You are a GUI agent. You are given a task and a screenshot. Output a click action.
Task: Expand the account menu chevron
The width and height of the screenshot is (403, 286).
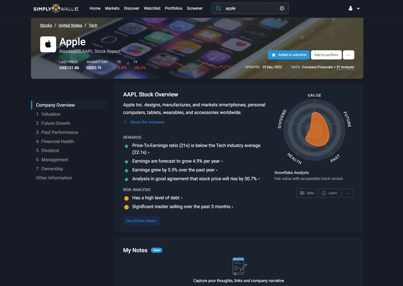(x=358, y=8)
